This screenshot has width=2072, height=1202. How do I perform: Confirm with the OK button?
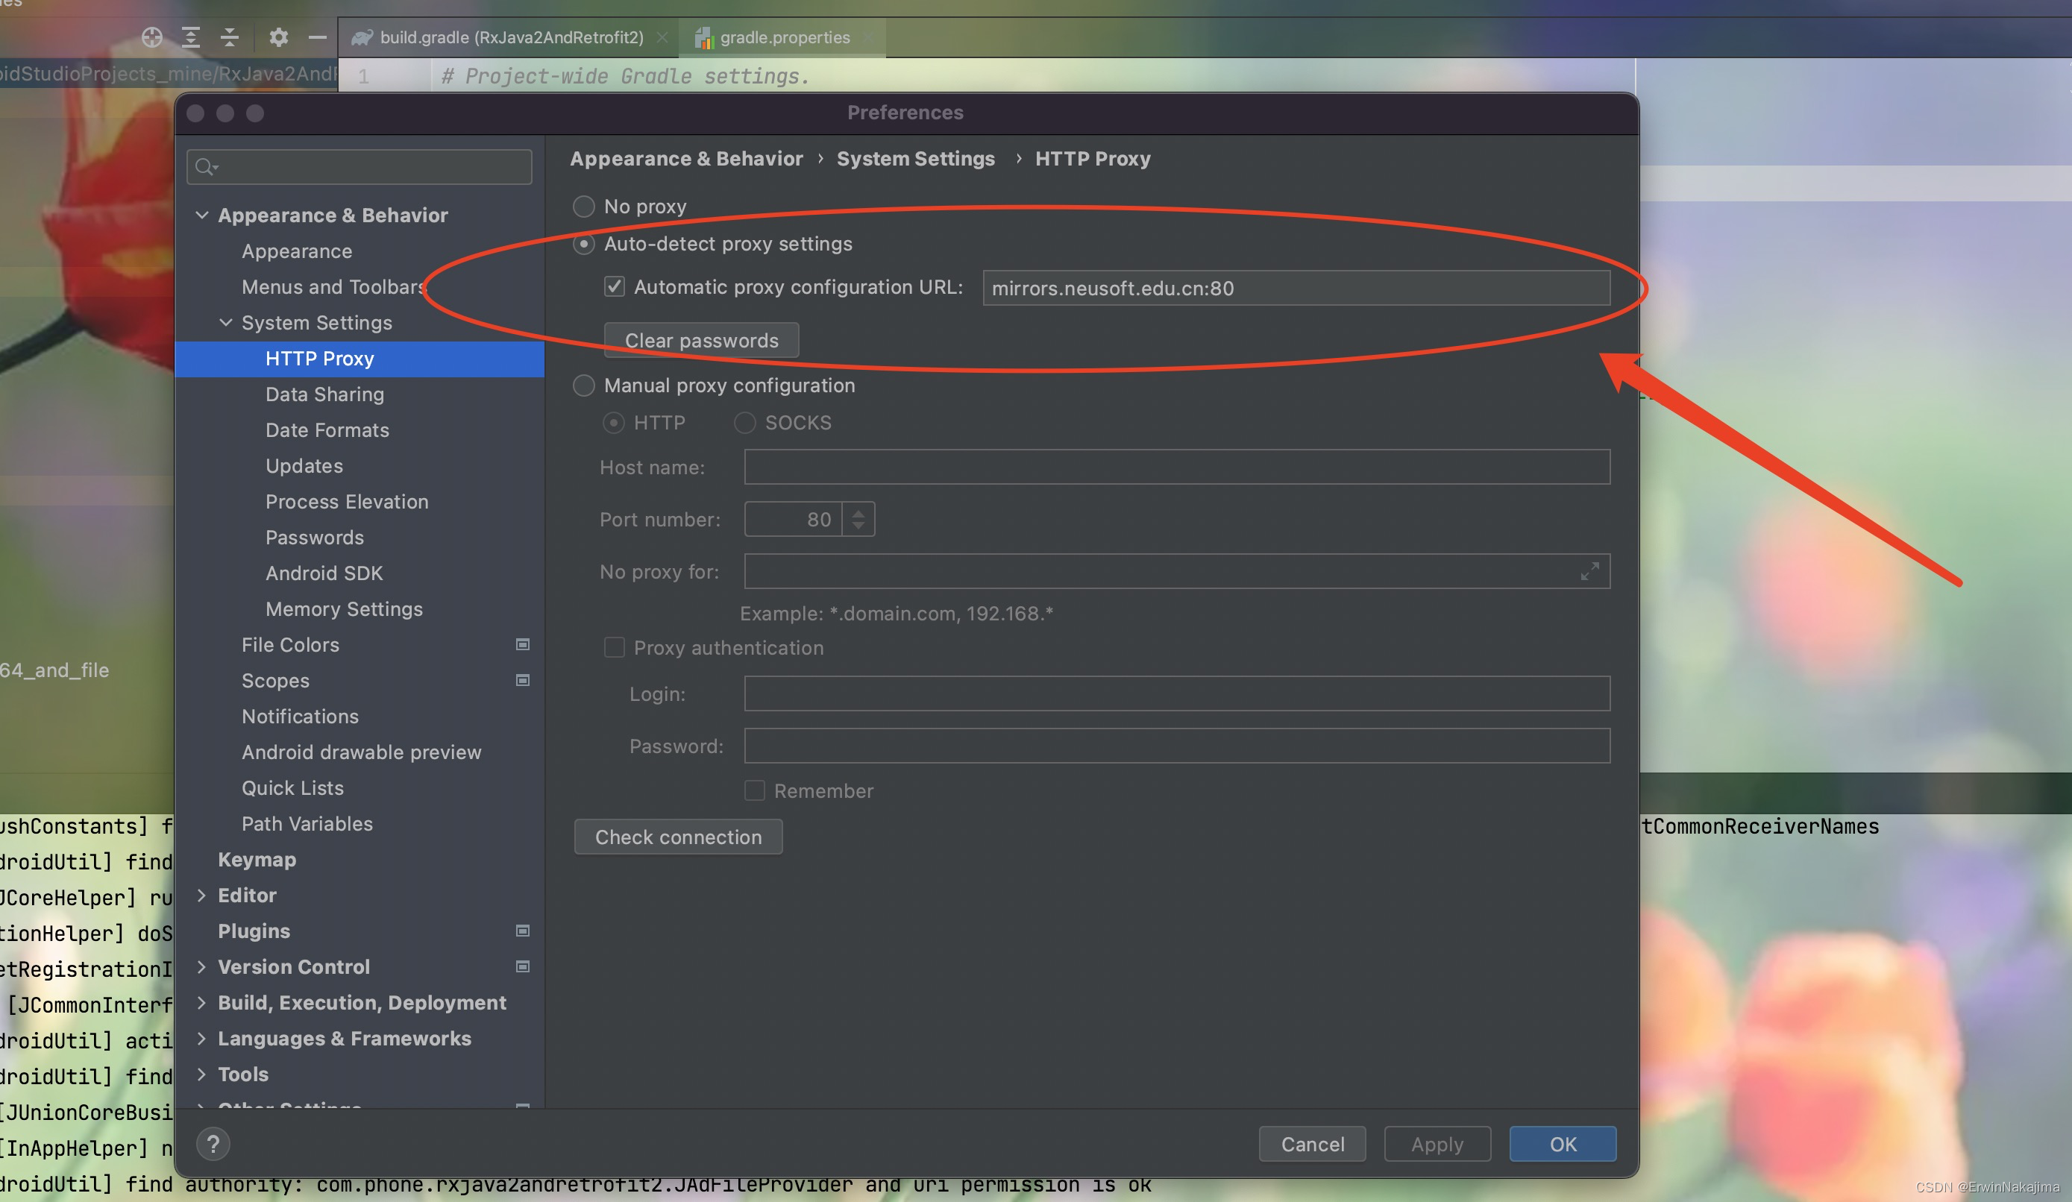[1563, 1144]
